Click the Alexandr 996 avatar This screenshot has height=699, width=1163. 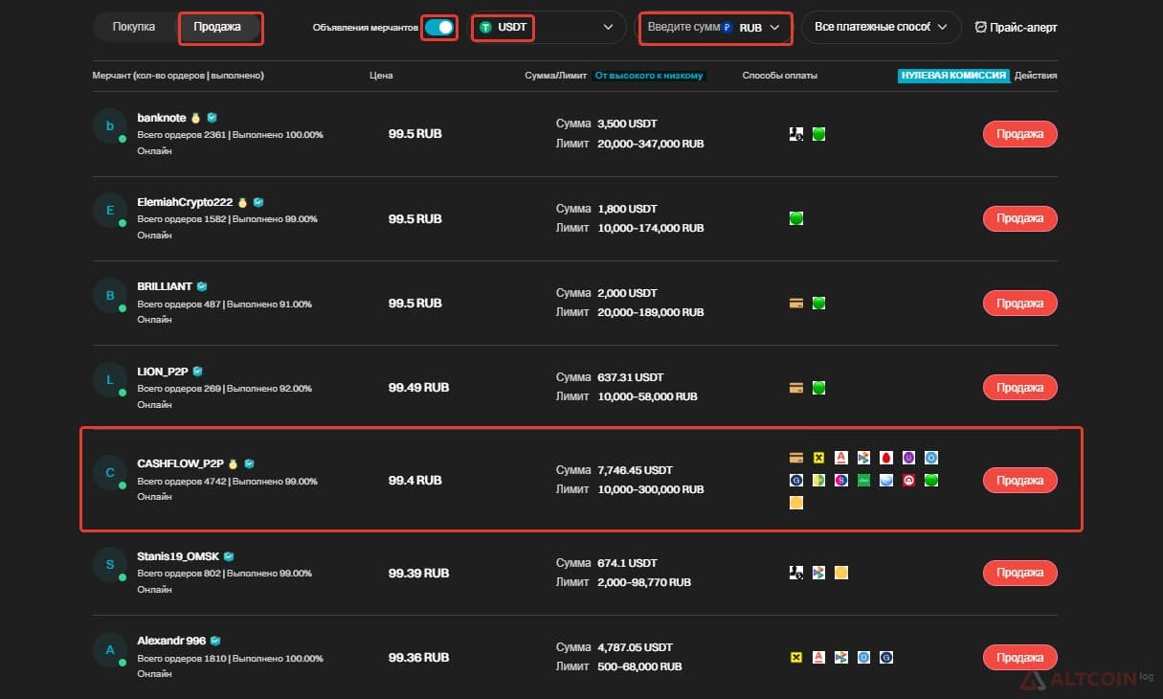[x=110, y=650]
